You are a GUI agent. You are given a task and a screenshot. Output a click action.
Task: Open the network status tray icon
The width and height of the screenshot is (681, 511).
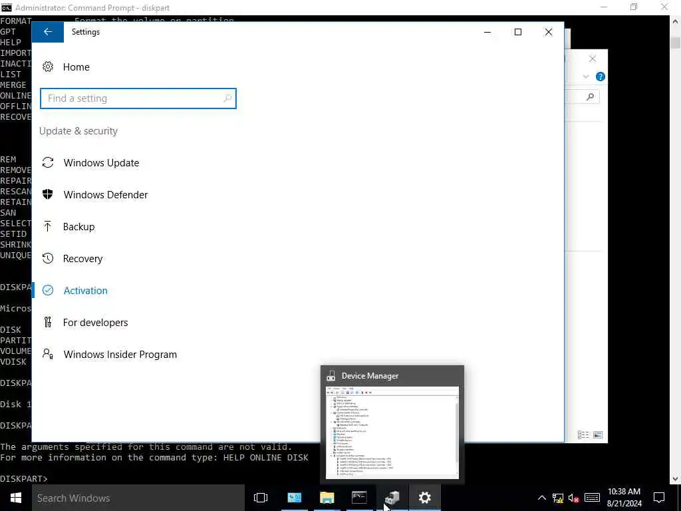[558, 498]
